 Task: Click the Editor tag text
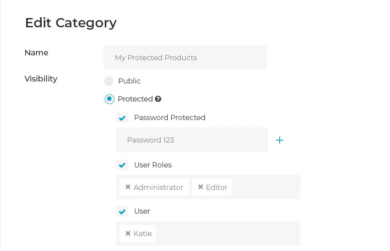[216, 188]
